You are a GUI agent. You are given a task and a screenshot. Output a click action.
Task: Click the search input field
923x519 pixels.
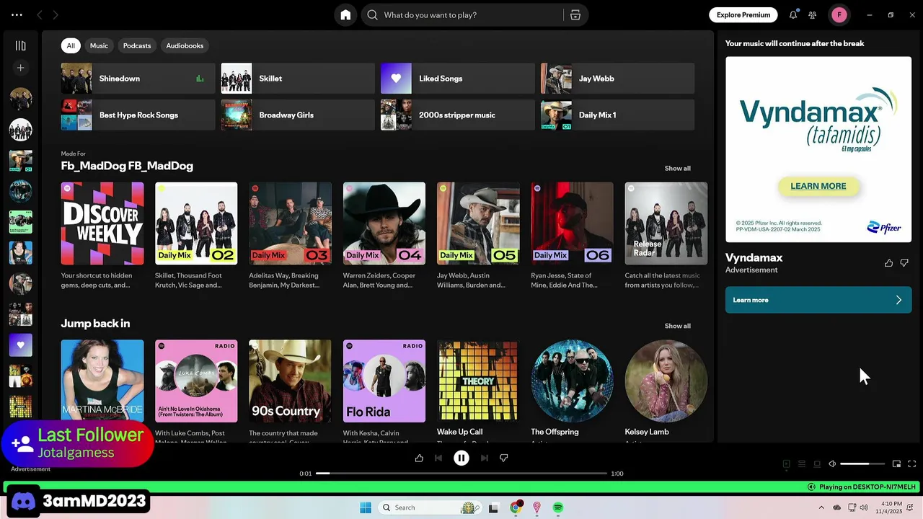[x=472, y=14]
